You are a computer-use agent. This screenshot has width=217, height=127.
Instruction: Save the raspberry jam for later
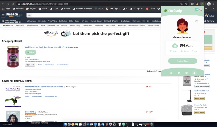(50, 65)
